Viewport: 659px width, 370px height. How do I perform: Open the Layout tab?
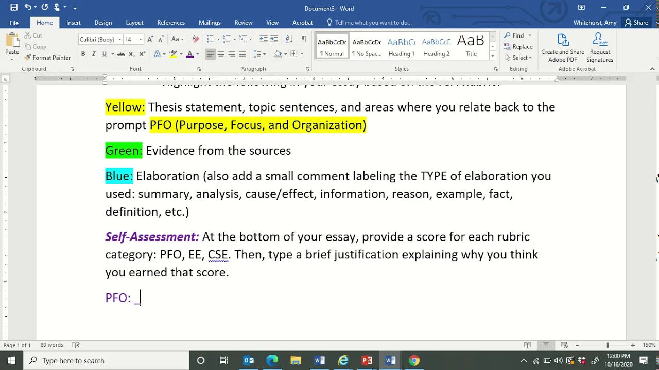coord(134,23)
